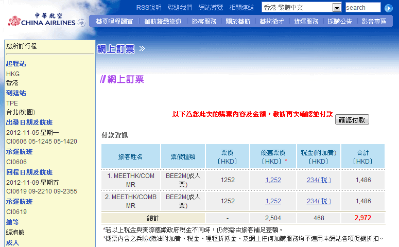This screenshot has height=247, width=399.
Task: Open the 旅客服務 menu
Action: tap(204, 22)
